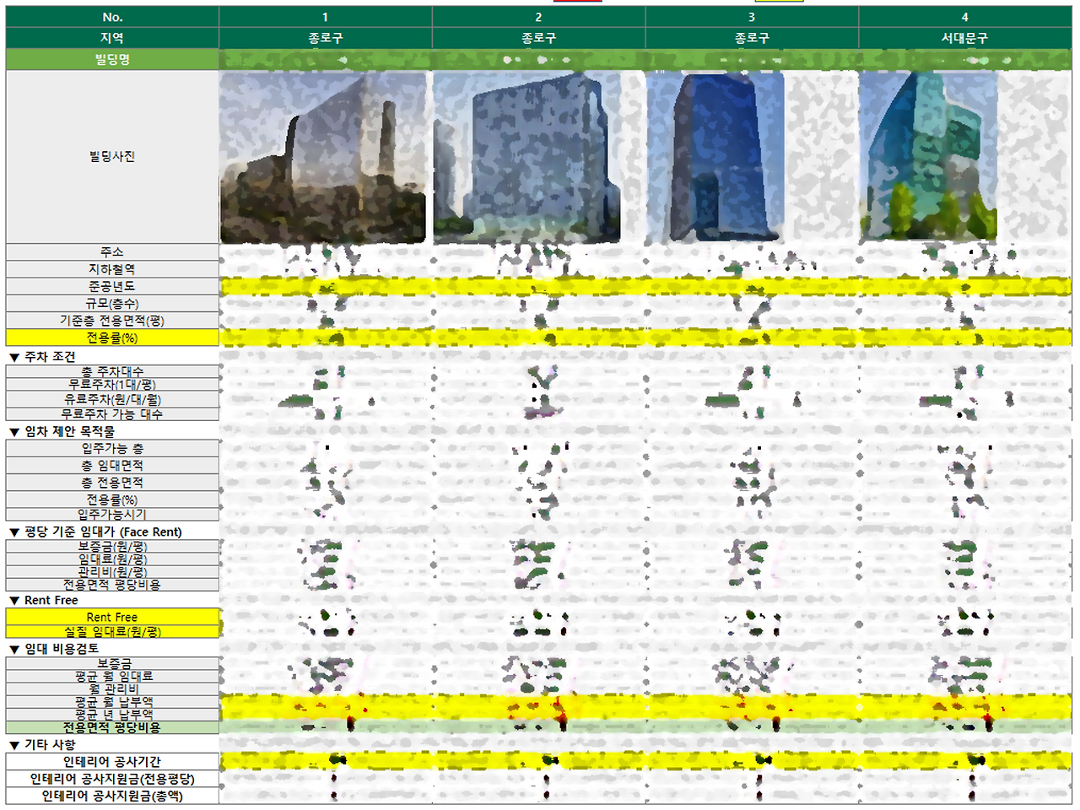Select the 평균 년 납부액 row label
Screen dimensions: 1080x810
click(112, 715)
